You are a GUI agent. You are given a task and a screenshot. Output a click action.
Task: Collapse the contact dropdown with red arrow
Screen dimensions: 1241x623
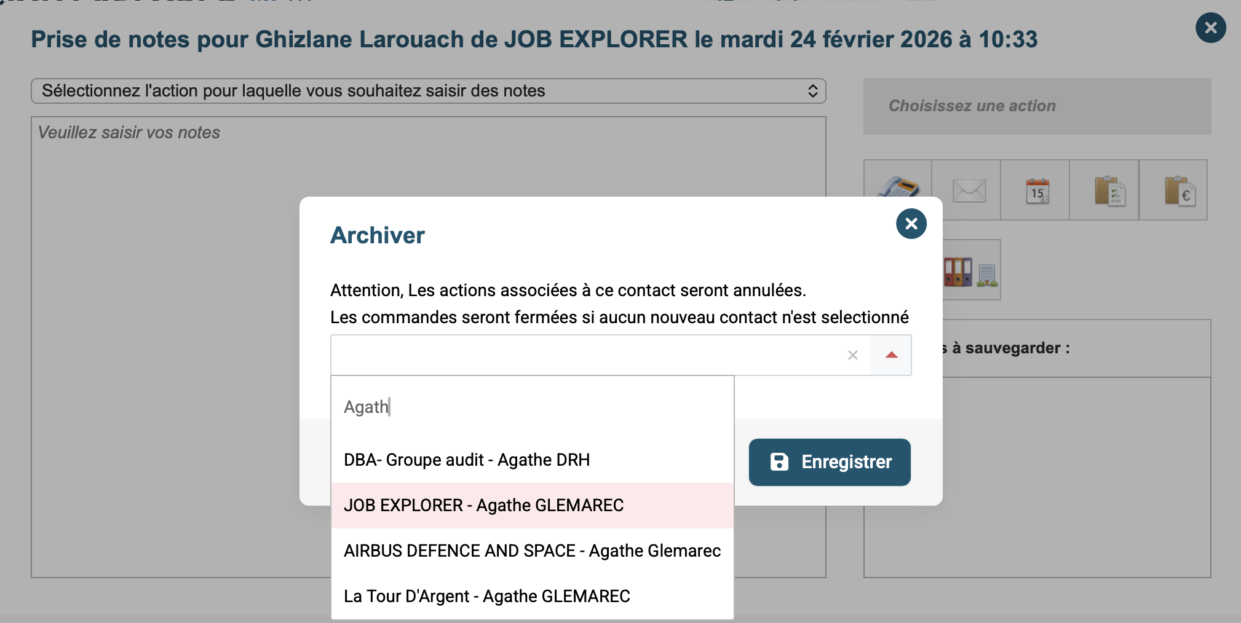click(x=891, y=355)
